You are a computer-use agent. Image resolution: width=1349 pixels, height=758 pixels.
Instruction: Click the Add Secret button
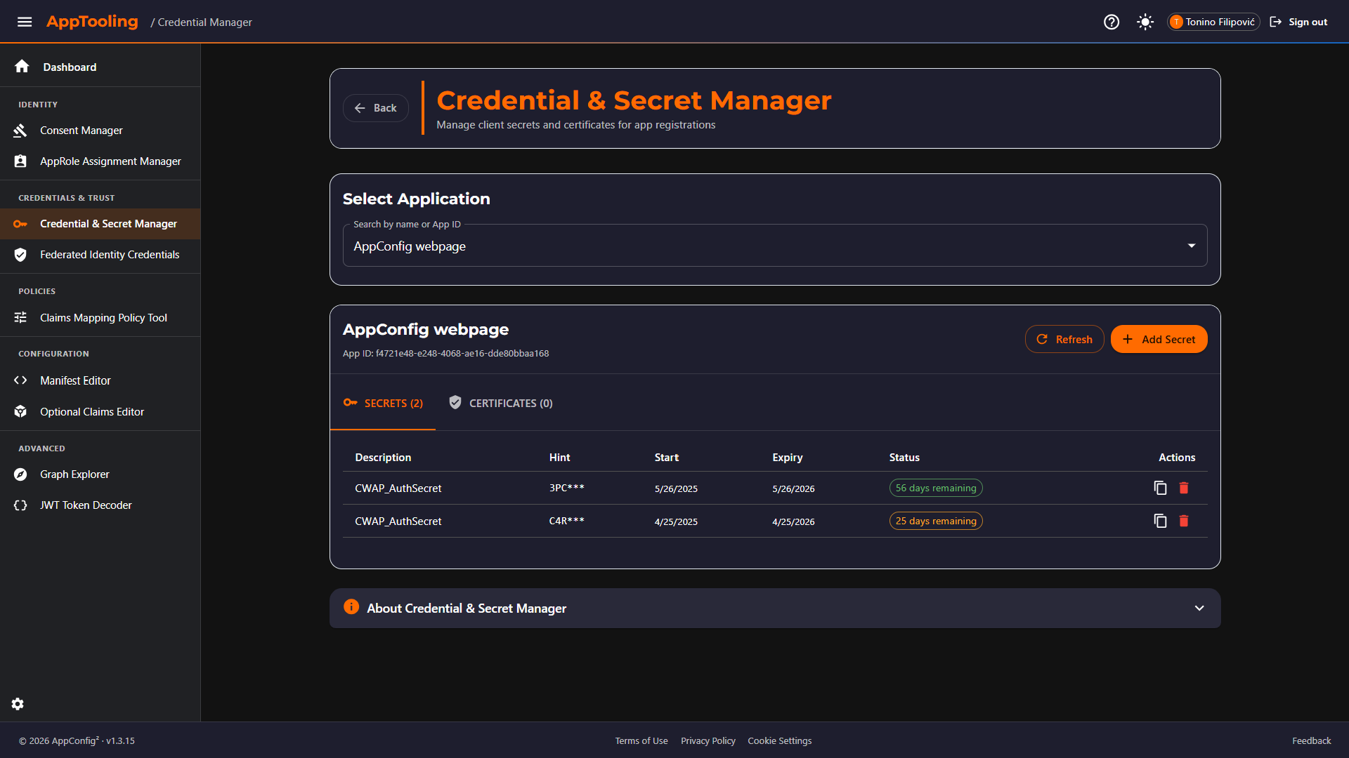tap(1159, 339)
